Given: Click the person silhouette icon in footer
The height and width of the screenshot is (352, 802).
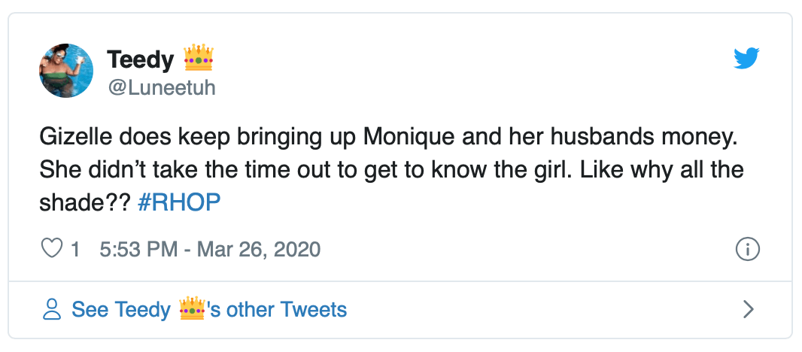Looking at the screenshot, I should pos(52,309).
